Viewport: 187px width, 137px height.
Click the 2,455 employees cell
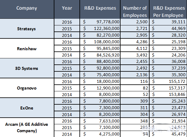[135, 62]
